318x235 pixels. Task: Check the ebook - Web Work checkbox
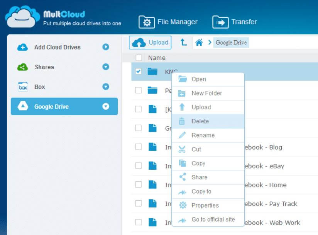coord(138,222)
